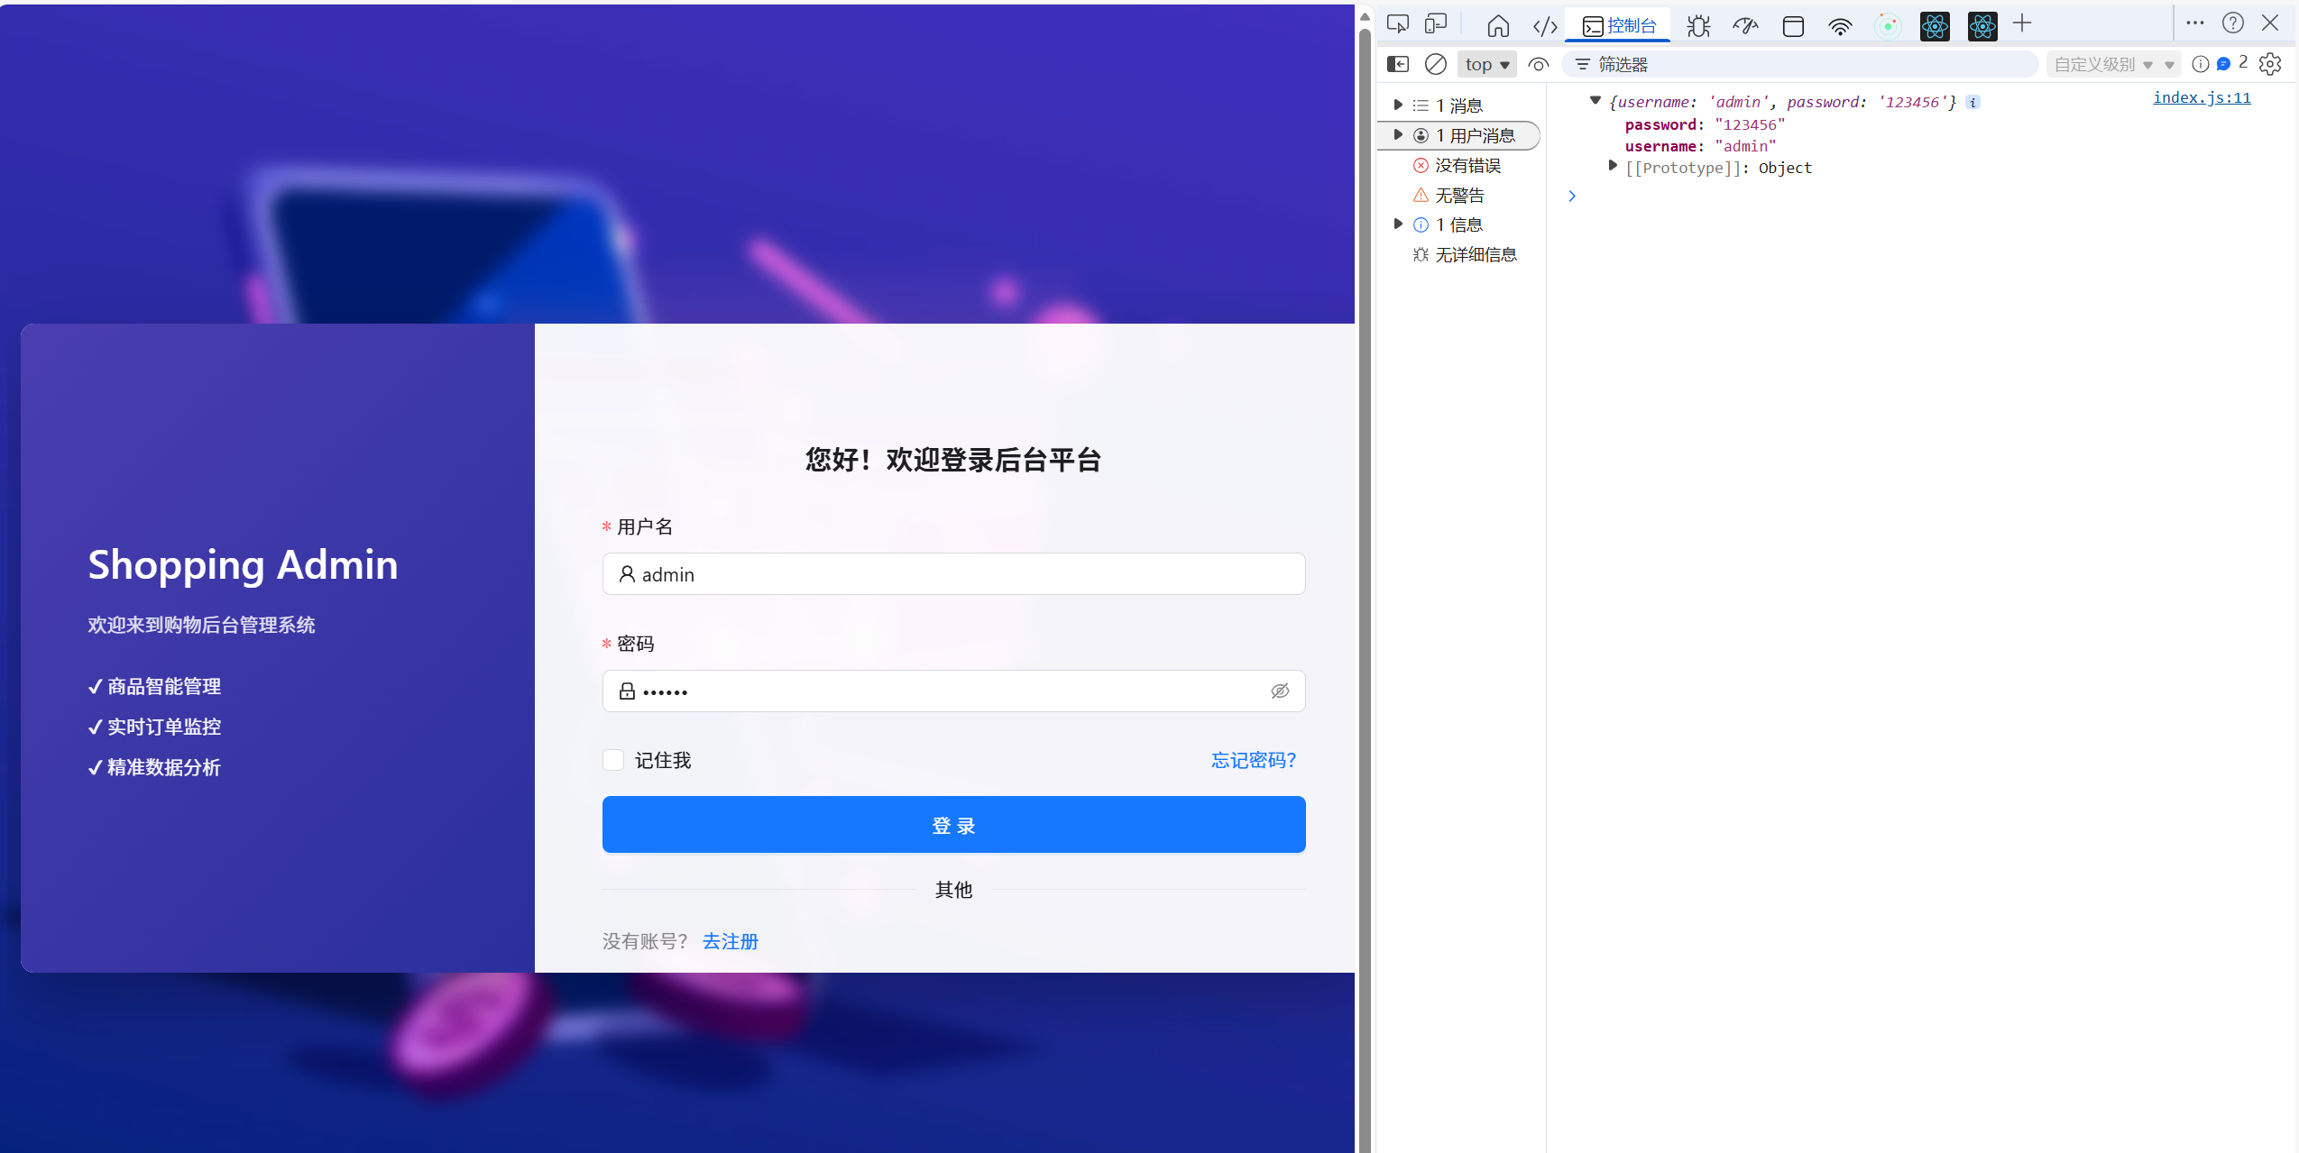Open the 自定义级别 log level dropdown
The width and height of the screenshot is (2299, 1153).
(2112, 64)
